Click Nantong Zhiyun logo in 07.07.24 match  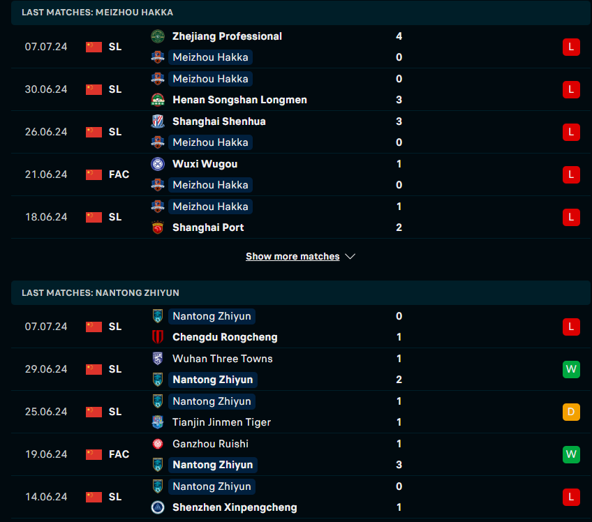158,316
